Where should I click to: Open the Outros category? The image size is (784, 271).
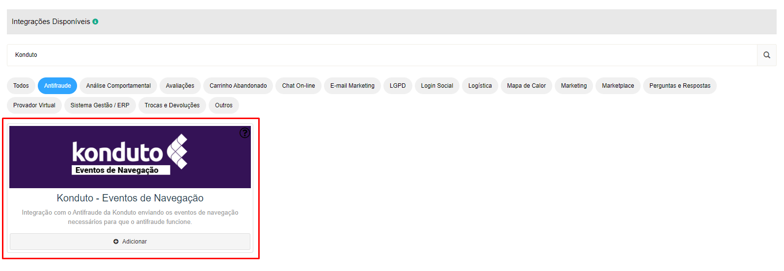(224, 105)
